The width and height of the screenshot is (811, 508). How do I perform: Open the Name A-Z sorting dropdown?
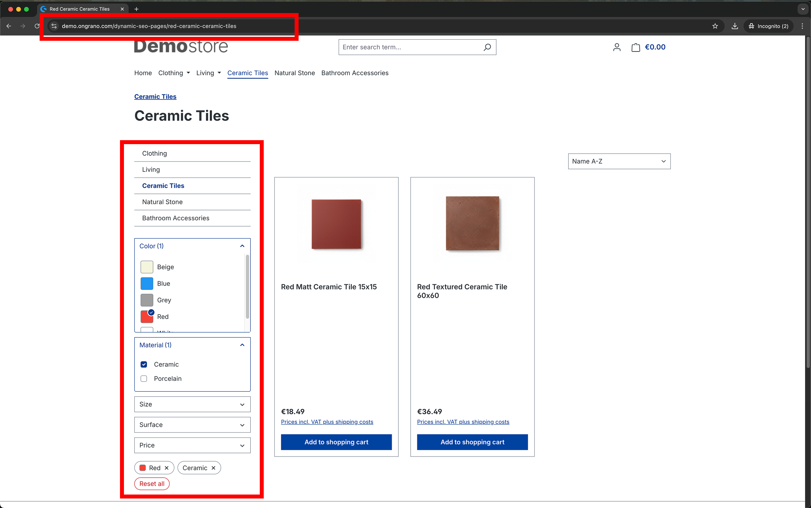click(619, 161)
